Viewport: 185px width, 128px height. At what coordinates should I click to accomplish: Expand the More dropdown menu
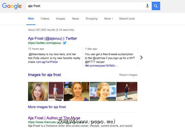(108, 19)
